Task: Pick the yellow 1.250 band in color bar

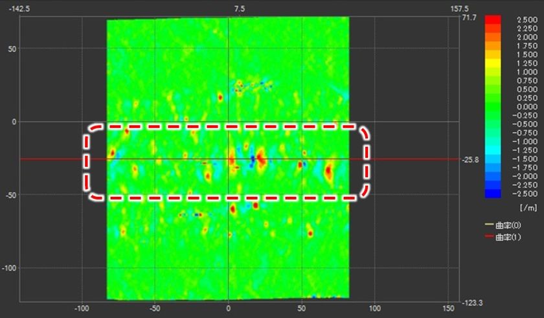Action: coord(493,63)
